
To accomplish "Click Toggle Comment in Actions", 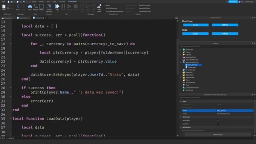I will [145, 5].
